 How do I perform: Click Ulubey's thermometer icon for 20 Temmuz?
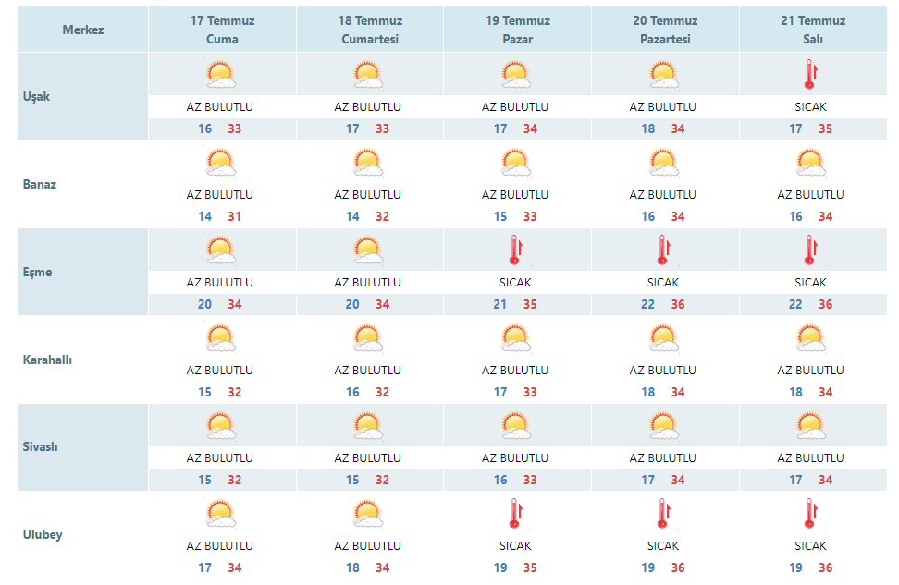pos(663,514)
